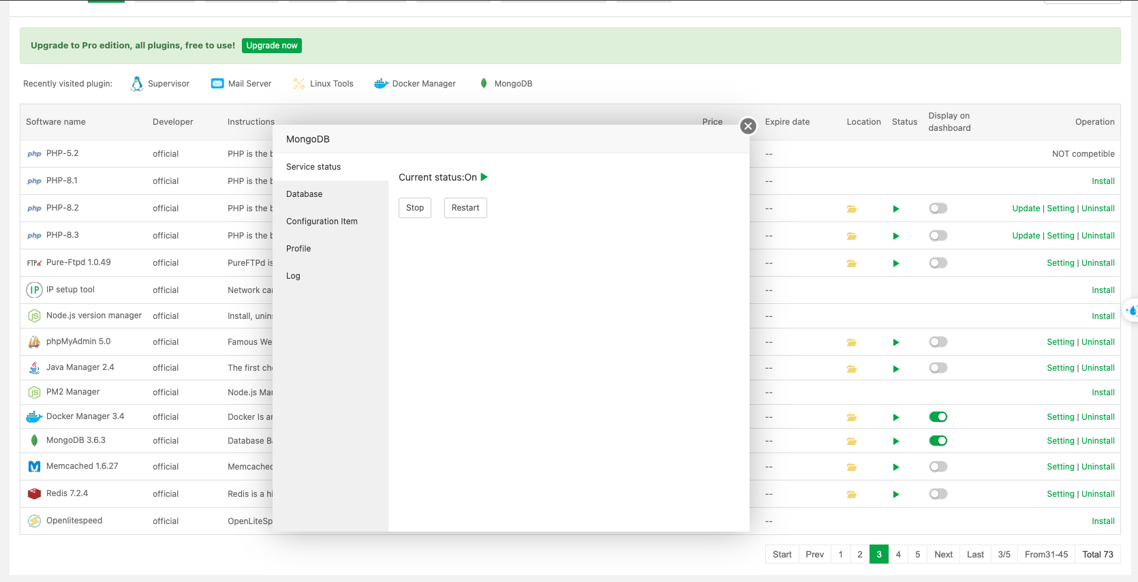Open the Mail Server recent plugin icon
The width and height of the screenshot is (1138, 582).
pyautogui.click(x=217, y=84)
